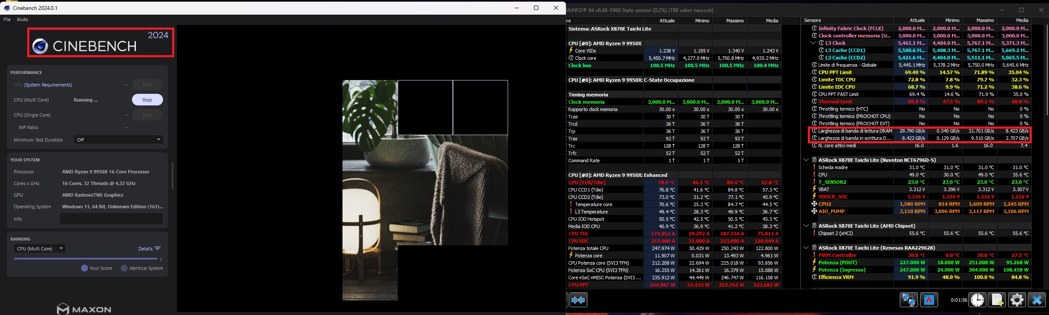Collapse the L3 Clock tree node

813,43
